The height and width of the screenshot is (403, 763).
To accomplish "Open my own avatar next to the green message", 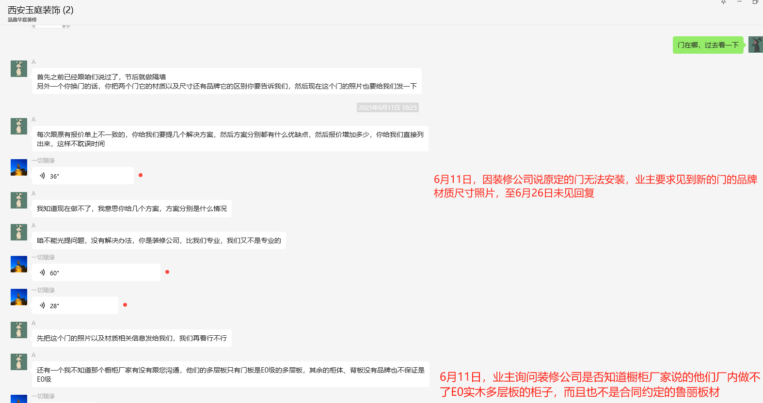I will [x=755, y=45].
